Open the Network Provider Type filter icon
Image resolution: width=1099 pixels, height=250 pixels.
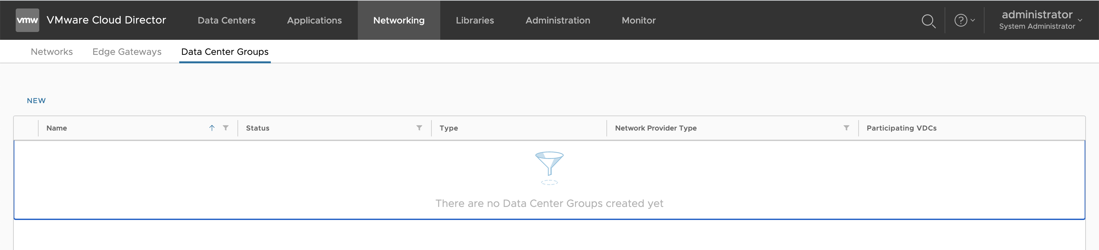[x=846, y=128]
